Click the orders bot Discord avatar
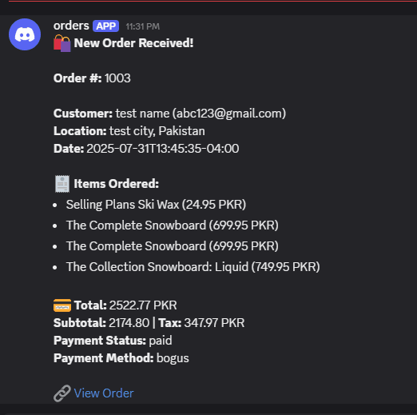The height and width of the screenshot is (415, 417). pyautogui.click(x=25, y=34)
